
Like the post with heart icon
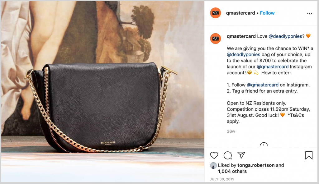coord(214,155)
